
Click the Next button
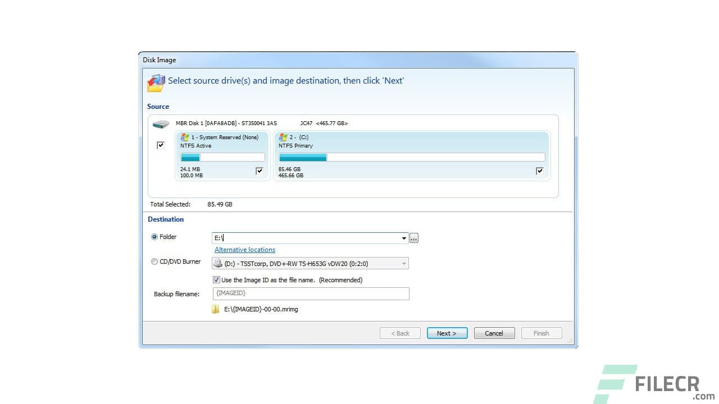tap(447, 333)
